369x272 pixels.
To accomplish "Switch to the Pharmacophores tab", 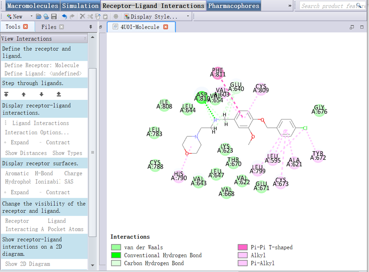I will [234, 6].
